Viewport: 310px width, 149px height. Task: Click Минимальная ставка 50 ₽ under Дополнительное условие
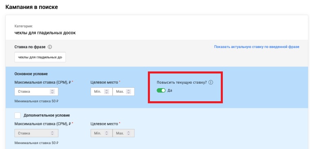tap(36, 143)
